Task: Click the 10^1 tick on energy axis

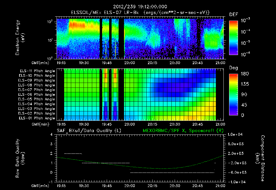Action: (x=50, y=40)
